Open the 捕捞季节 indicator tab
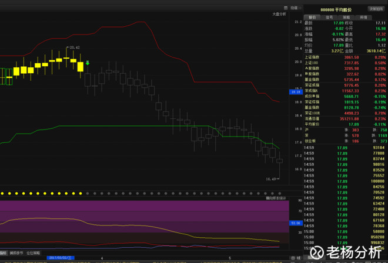 click(x=16, y=253)
